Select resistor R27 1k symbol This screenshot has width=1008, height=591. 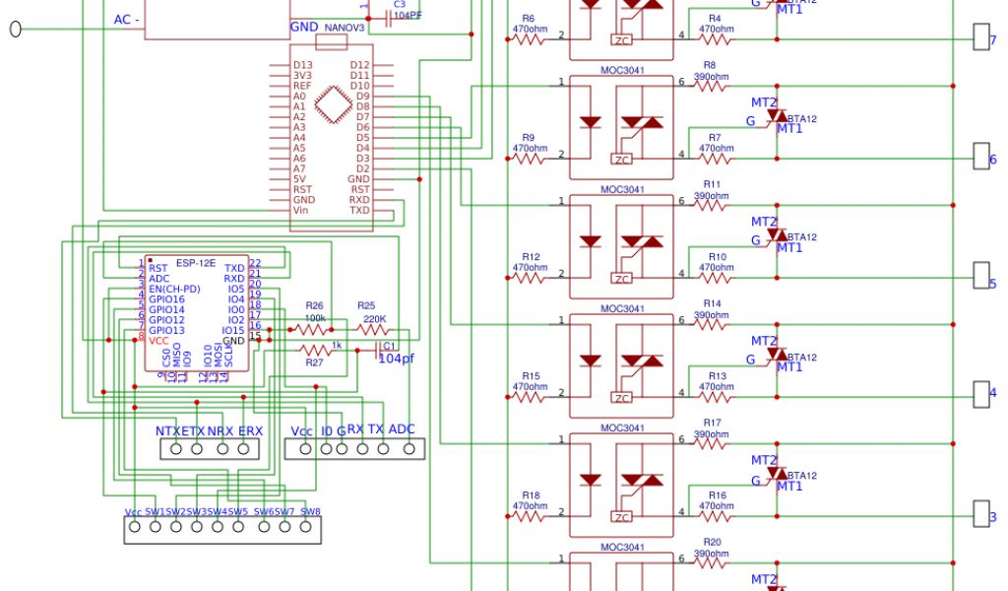(x=315, y=350)
